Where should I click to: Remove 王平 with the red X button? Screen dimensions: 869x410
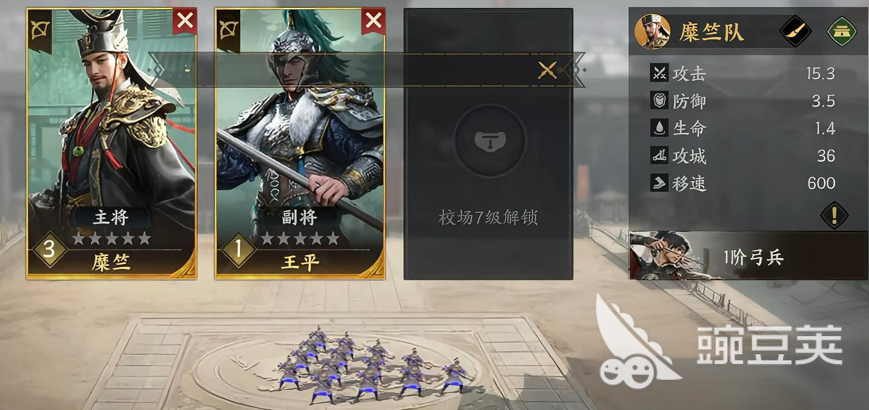(x=374, y=21)
